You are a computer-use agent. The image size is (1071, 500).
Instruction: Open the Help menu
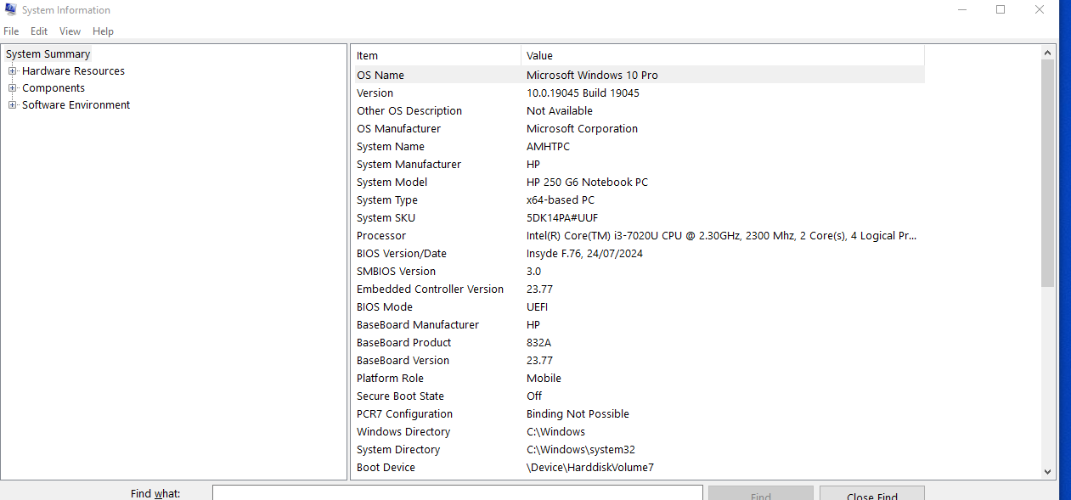[x=103, y=31]
